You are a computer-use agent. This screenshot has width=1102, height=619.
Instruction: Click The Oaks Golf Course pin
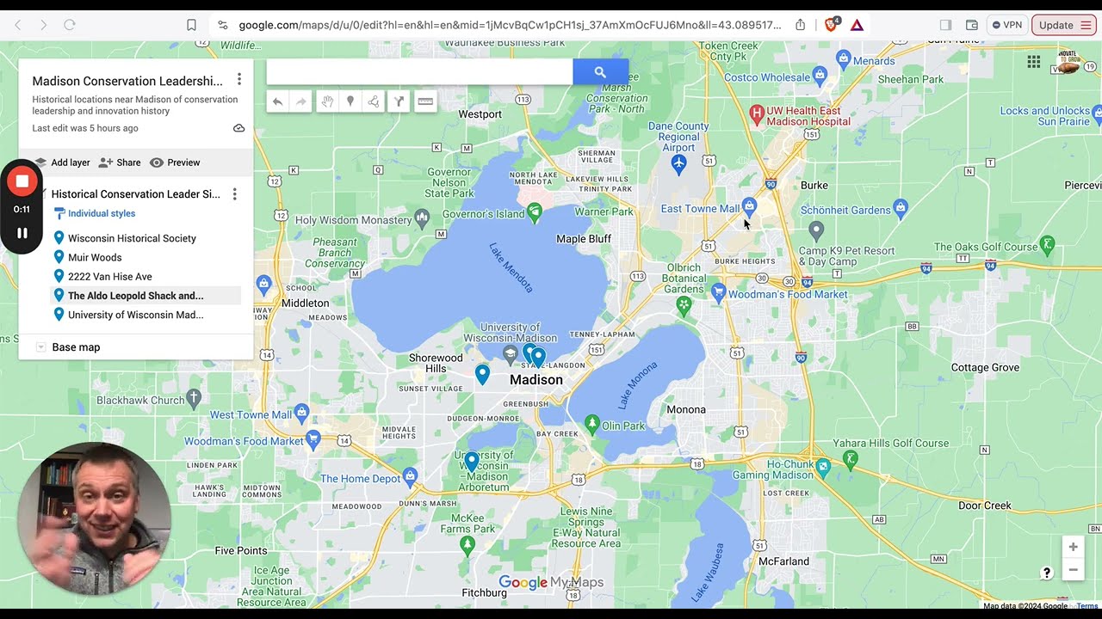1047,244
